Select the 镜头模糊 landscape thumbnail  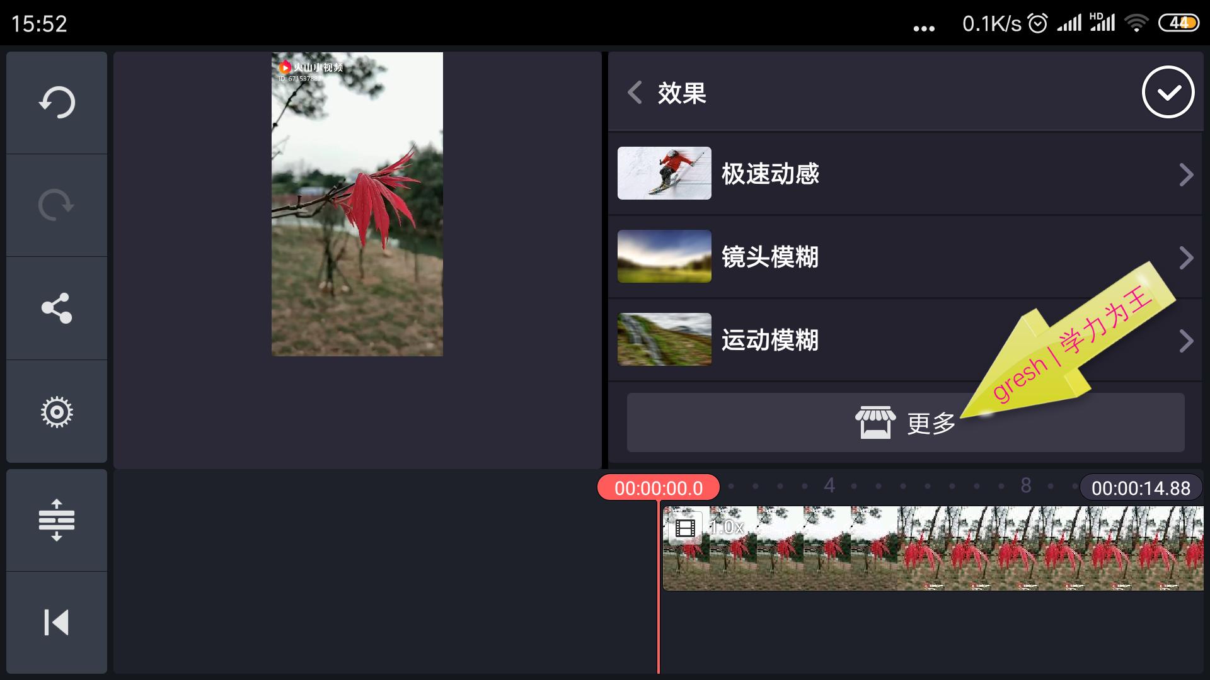click(x=664, y=257)
